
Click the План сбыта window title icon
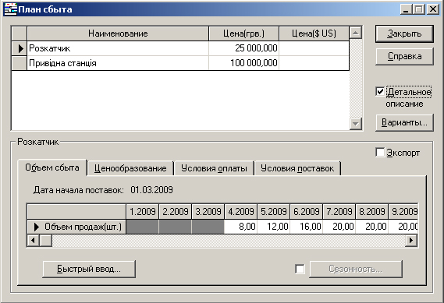click(10, 9)
